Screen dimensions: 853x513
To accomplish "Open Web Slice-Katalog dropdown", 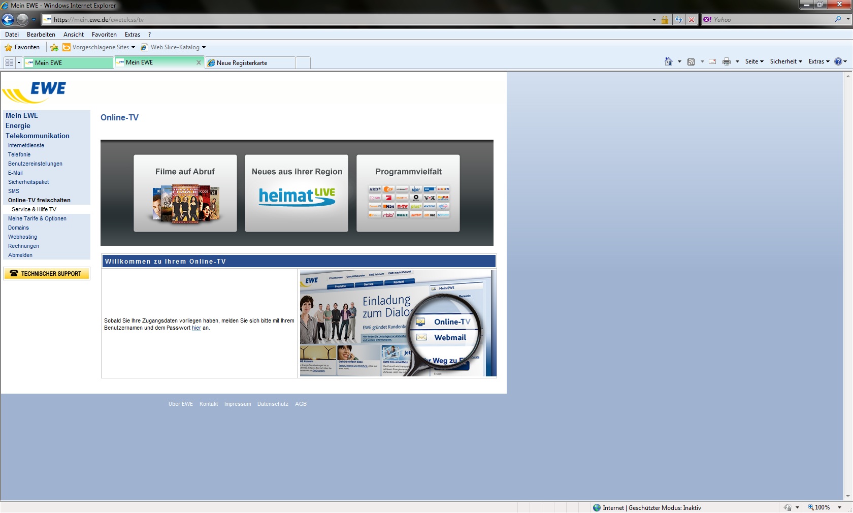I will coord(173,47).
